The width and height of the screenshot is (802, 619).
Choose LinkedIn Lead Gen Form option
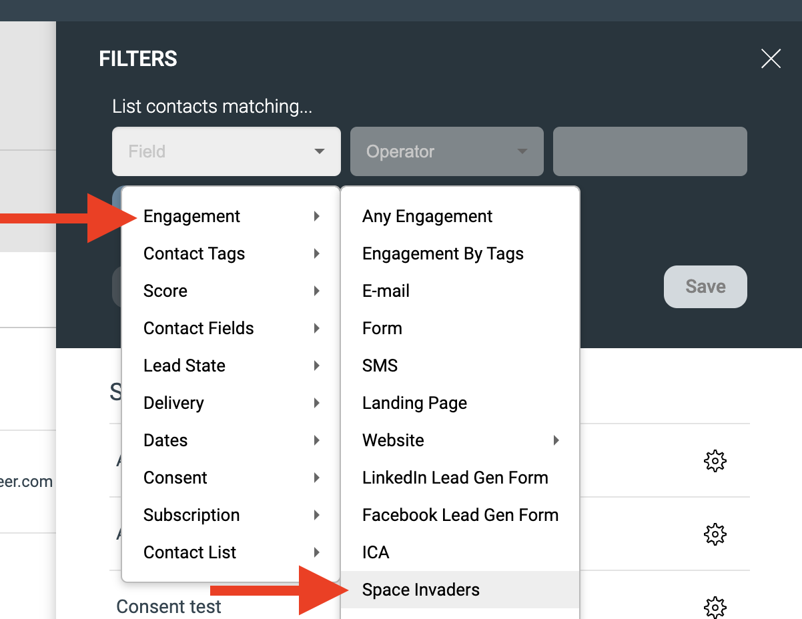pyautogui.click(x=460, y=478)
